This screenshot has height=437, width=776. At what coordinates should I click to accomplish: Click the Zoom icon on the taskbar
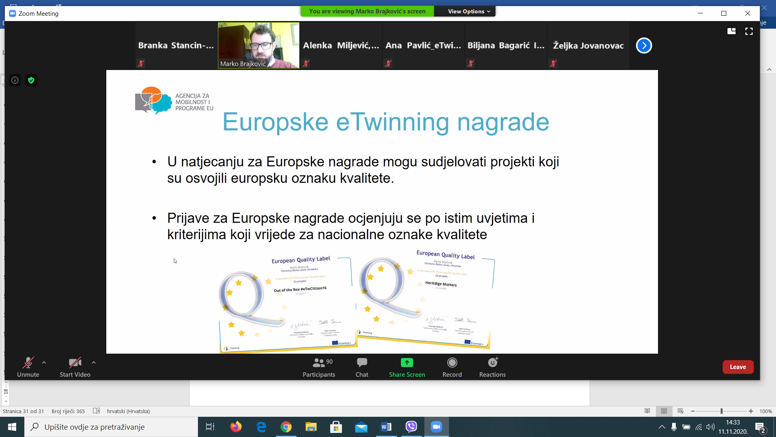coord(436,427)
